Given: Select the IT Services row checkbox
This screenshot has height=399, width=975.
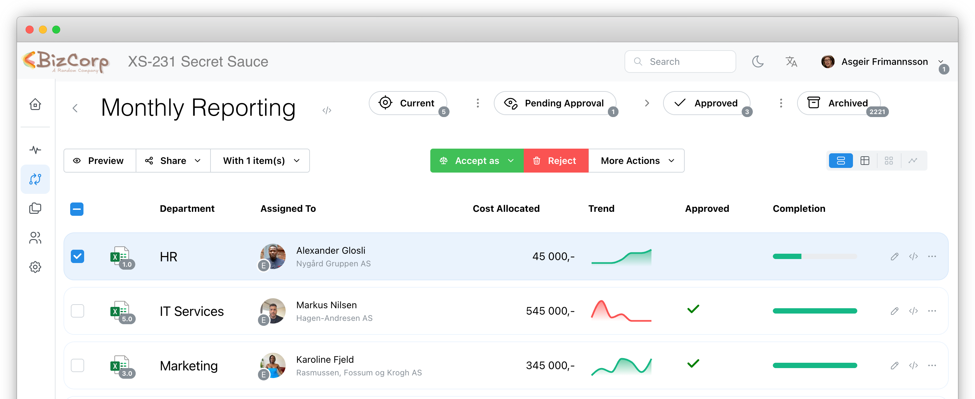Looking at the screenshot, I should [x=77, y=311].
